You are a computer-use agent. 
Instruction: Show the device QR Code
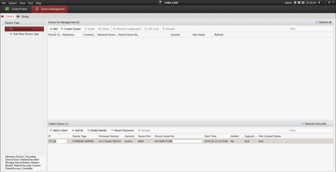tap(152, 29)
